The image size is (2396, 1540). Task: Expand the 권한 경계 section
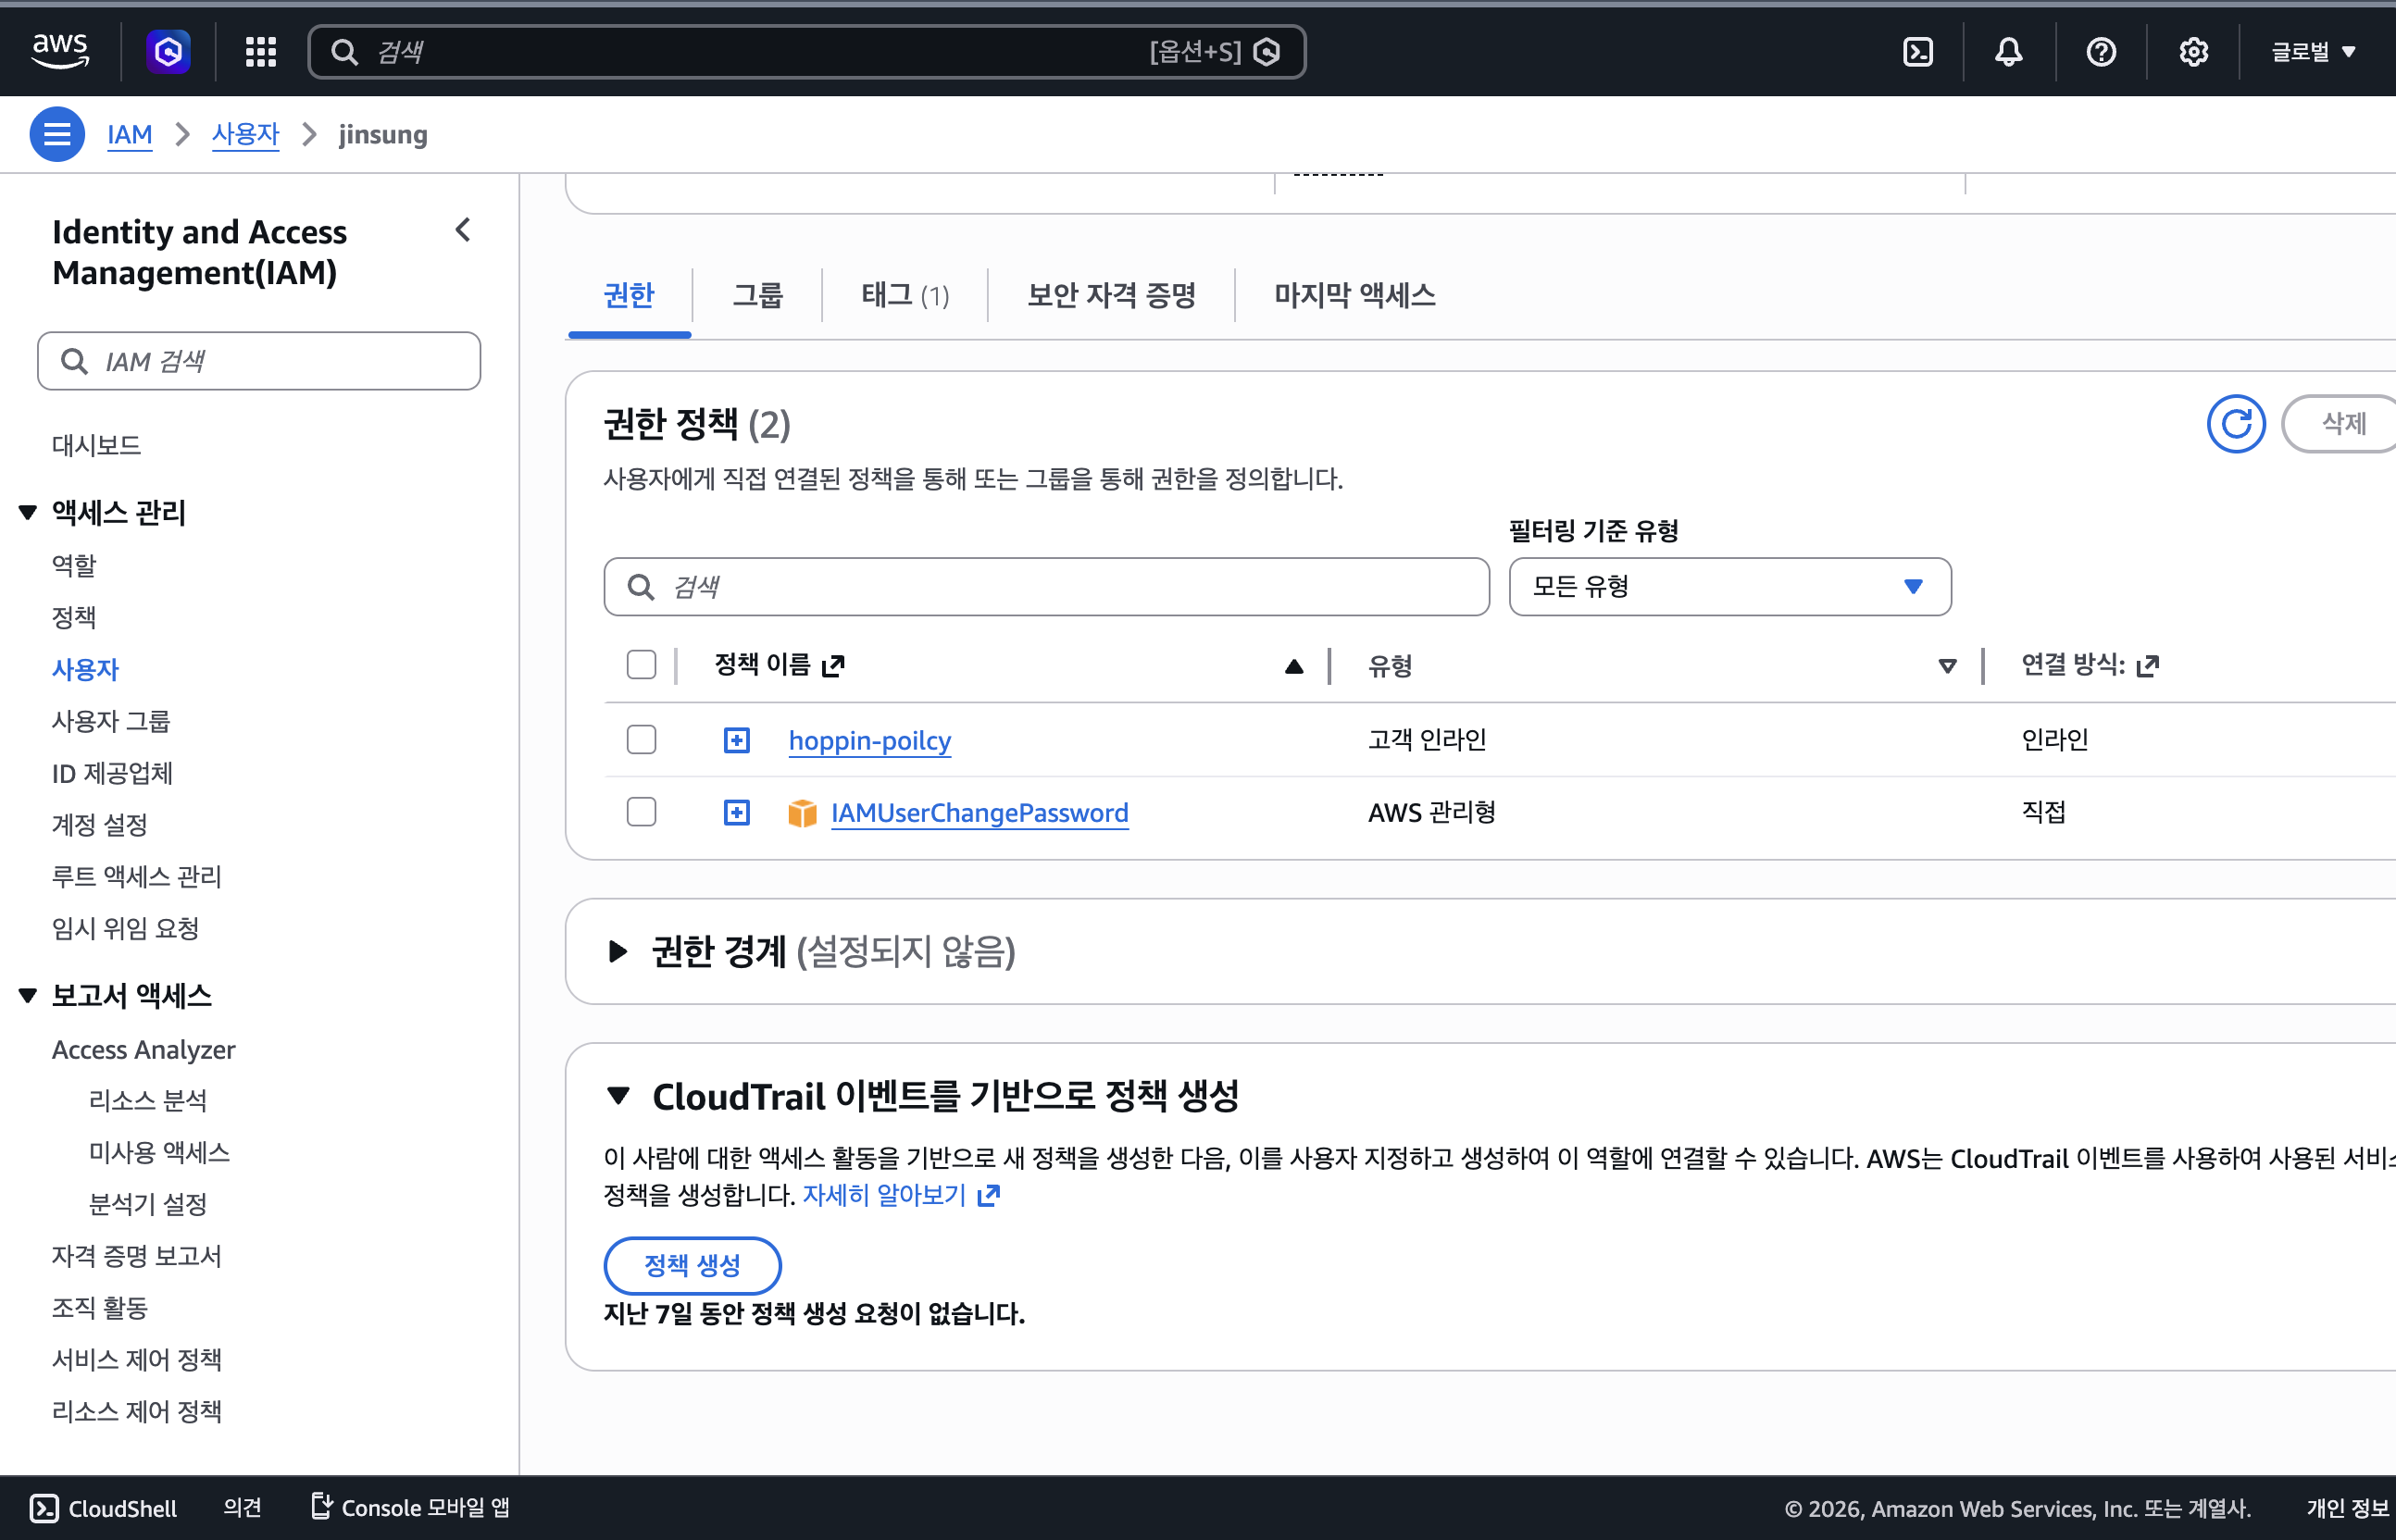coord(618,951)
